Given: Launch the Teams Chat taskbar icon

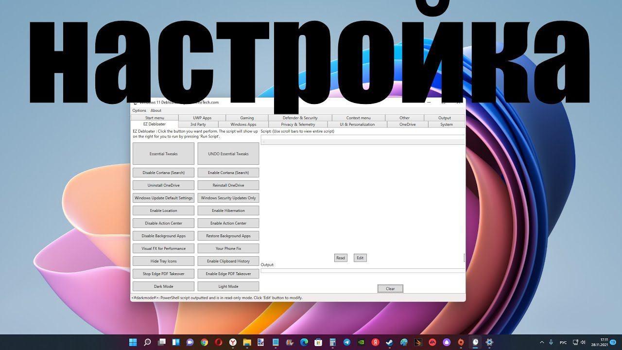Looking at the screenshot, I should pos(190,342).
